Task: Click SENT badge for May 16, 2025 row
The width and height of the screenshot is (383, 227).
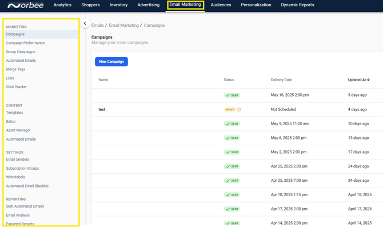Action: pyautogui.click(x=232, y=95)
